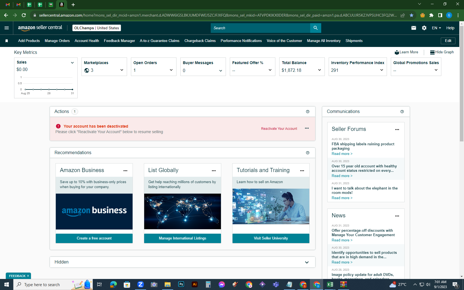
Task: Open Tutorials and Training card options menu
Action: (x=302, y=171)
